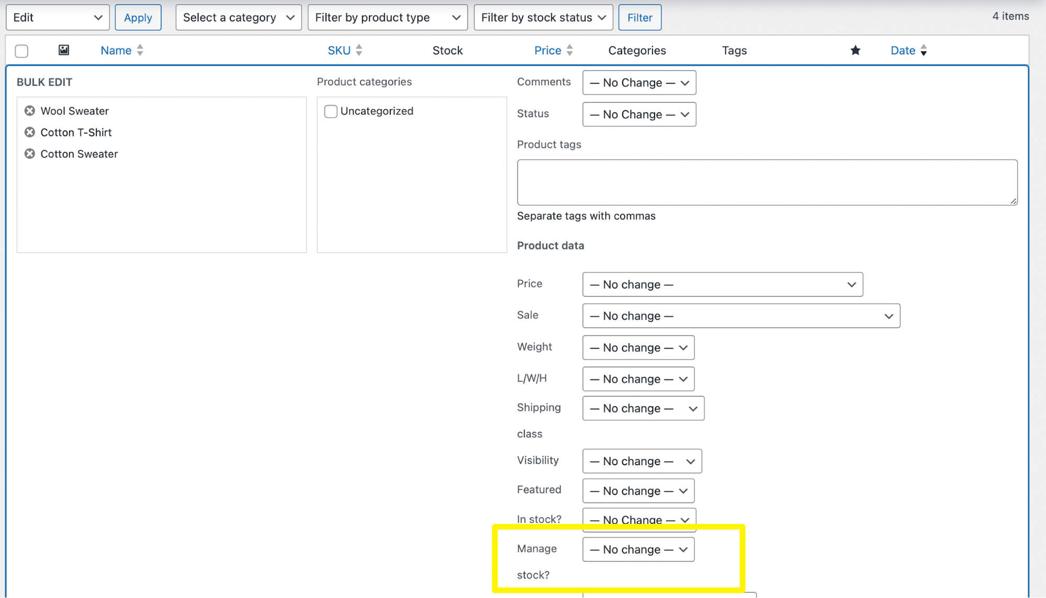Image resolution: width=1046 pixels, height=598 pixels.
Task: Open the Price No change dropdown
Action: (723, 284)
